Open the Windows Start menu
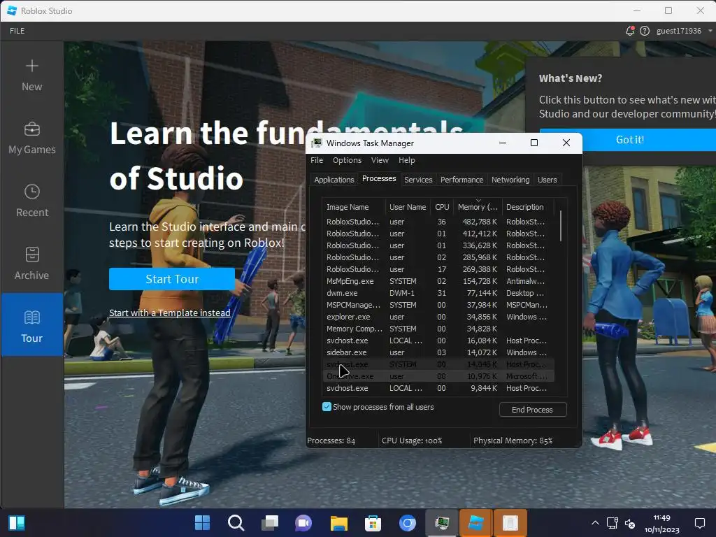Image resolution: width=716 pixels, height=537 pixels. pos(202,522)
